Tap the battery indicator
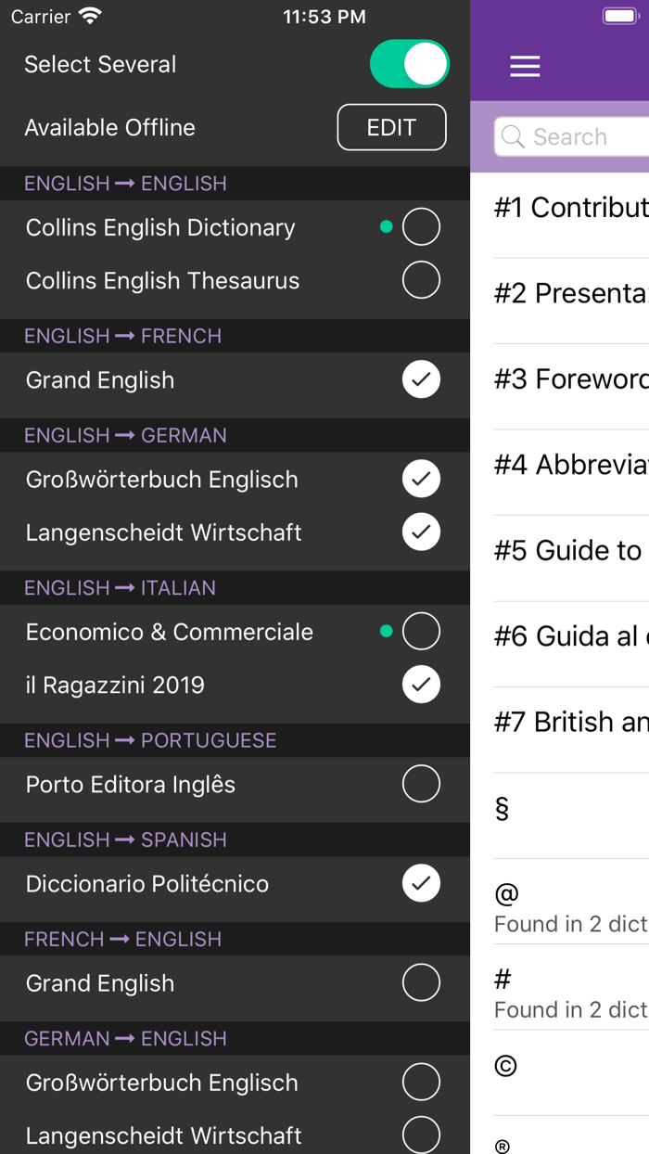The height and width of the screenshot is (1154, 649). click(x=619, y=15)
